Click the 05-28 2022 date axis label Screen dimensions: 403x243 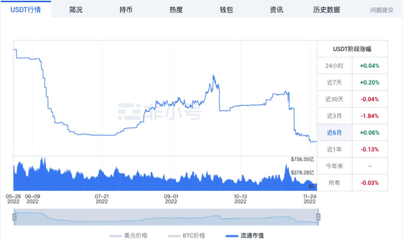13,199
